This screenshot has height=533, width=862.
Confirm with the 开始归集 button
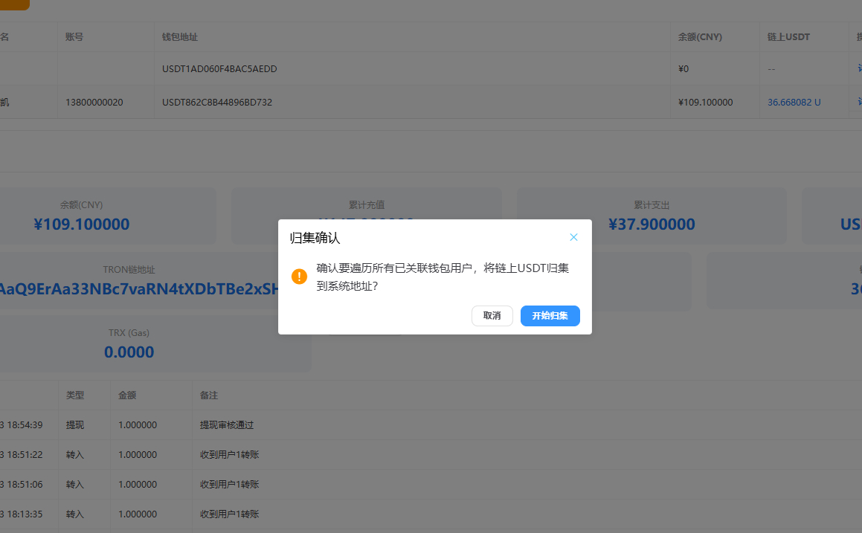click(550, 316)
